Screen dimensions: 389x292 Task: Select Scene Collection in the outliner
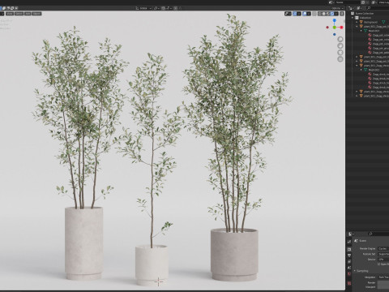[365, 14]
